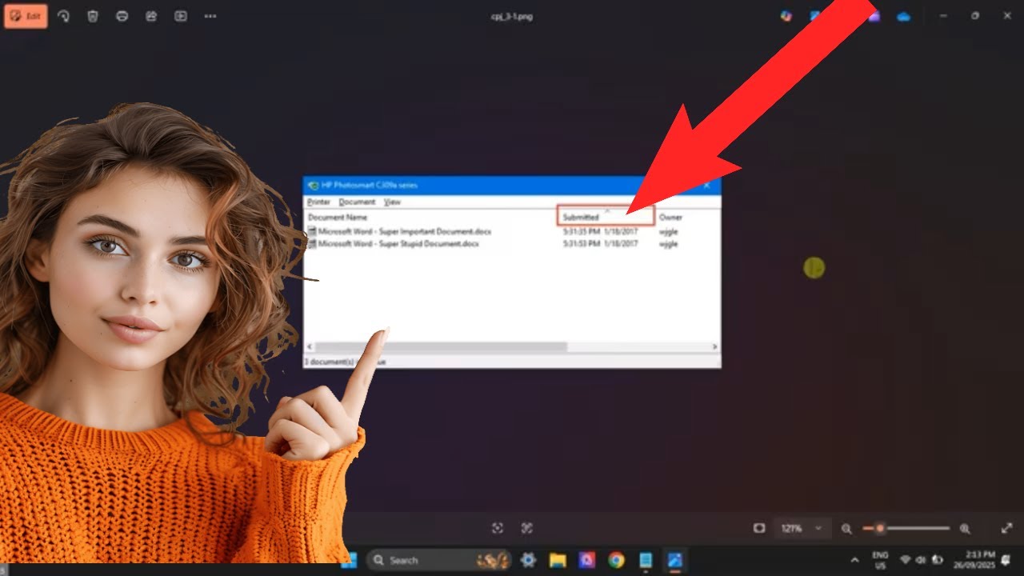Click the ENG US language indicator
Screen dimensions: 1024x576
point(880,560)
